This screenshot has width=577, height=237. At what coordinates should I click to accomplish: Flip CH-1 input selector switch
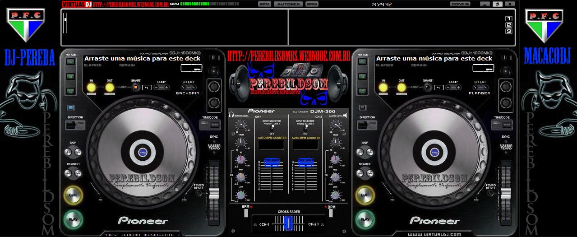tap(272, 128)
